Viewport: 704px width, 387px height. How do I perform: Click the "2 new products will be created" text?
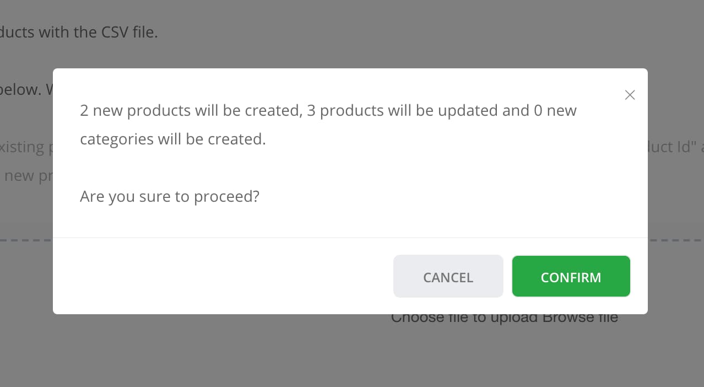pyautogui.click(x=189, y=110)
